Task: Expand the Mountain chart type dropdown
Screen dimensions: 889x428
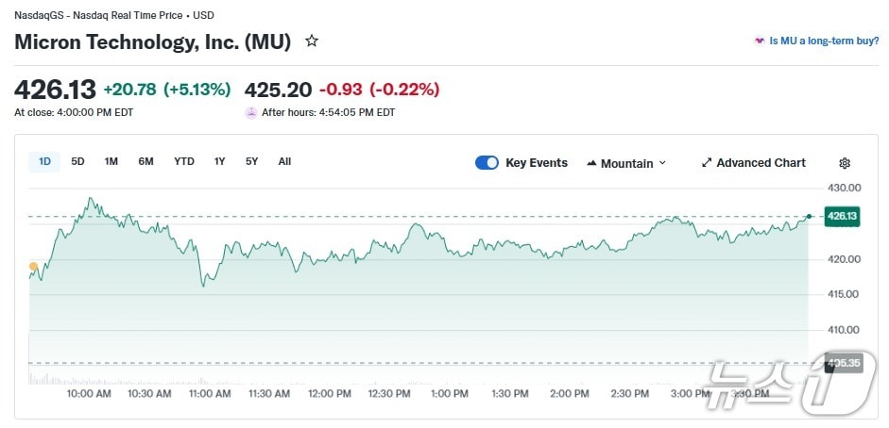Action: (x=661, y=163)
